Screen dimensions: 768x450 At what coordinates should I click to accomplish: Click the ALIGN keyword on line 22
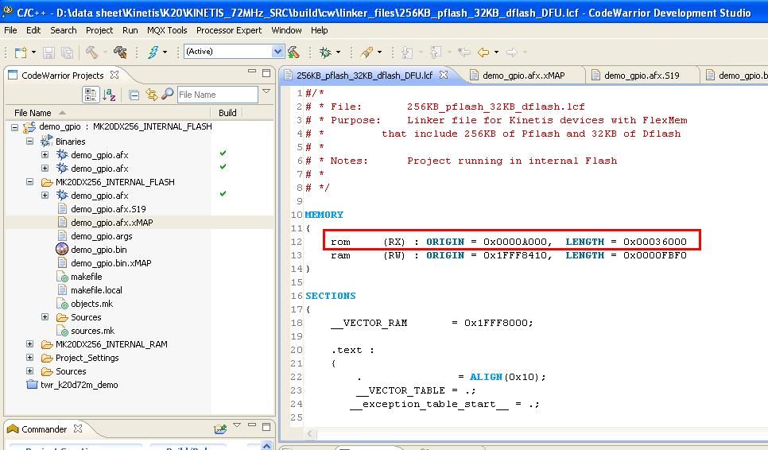[486, 377]
